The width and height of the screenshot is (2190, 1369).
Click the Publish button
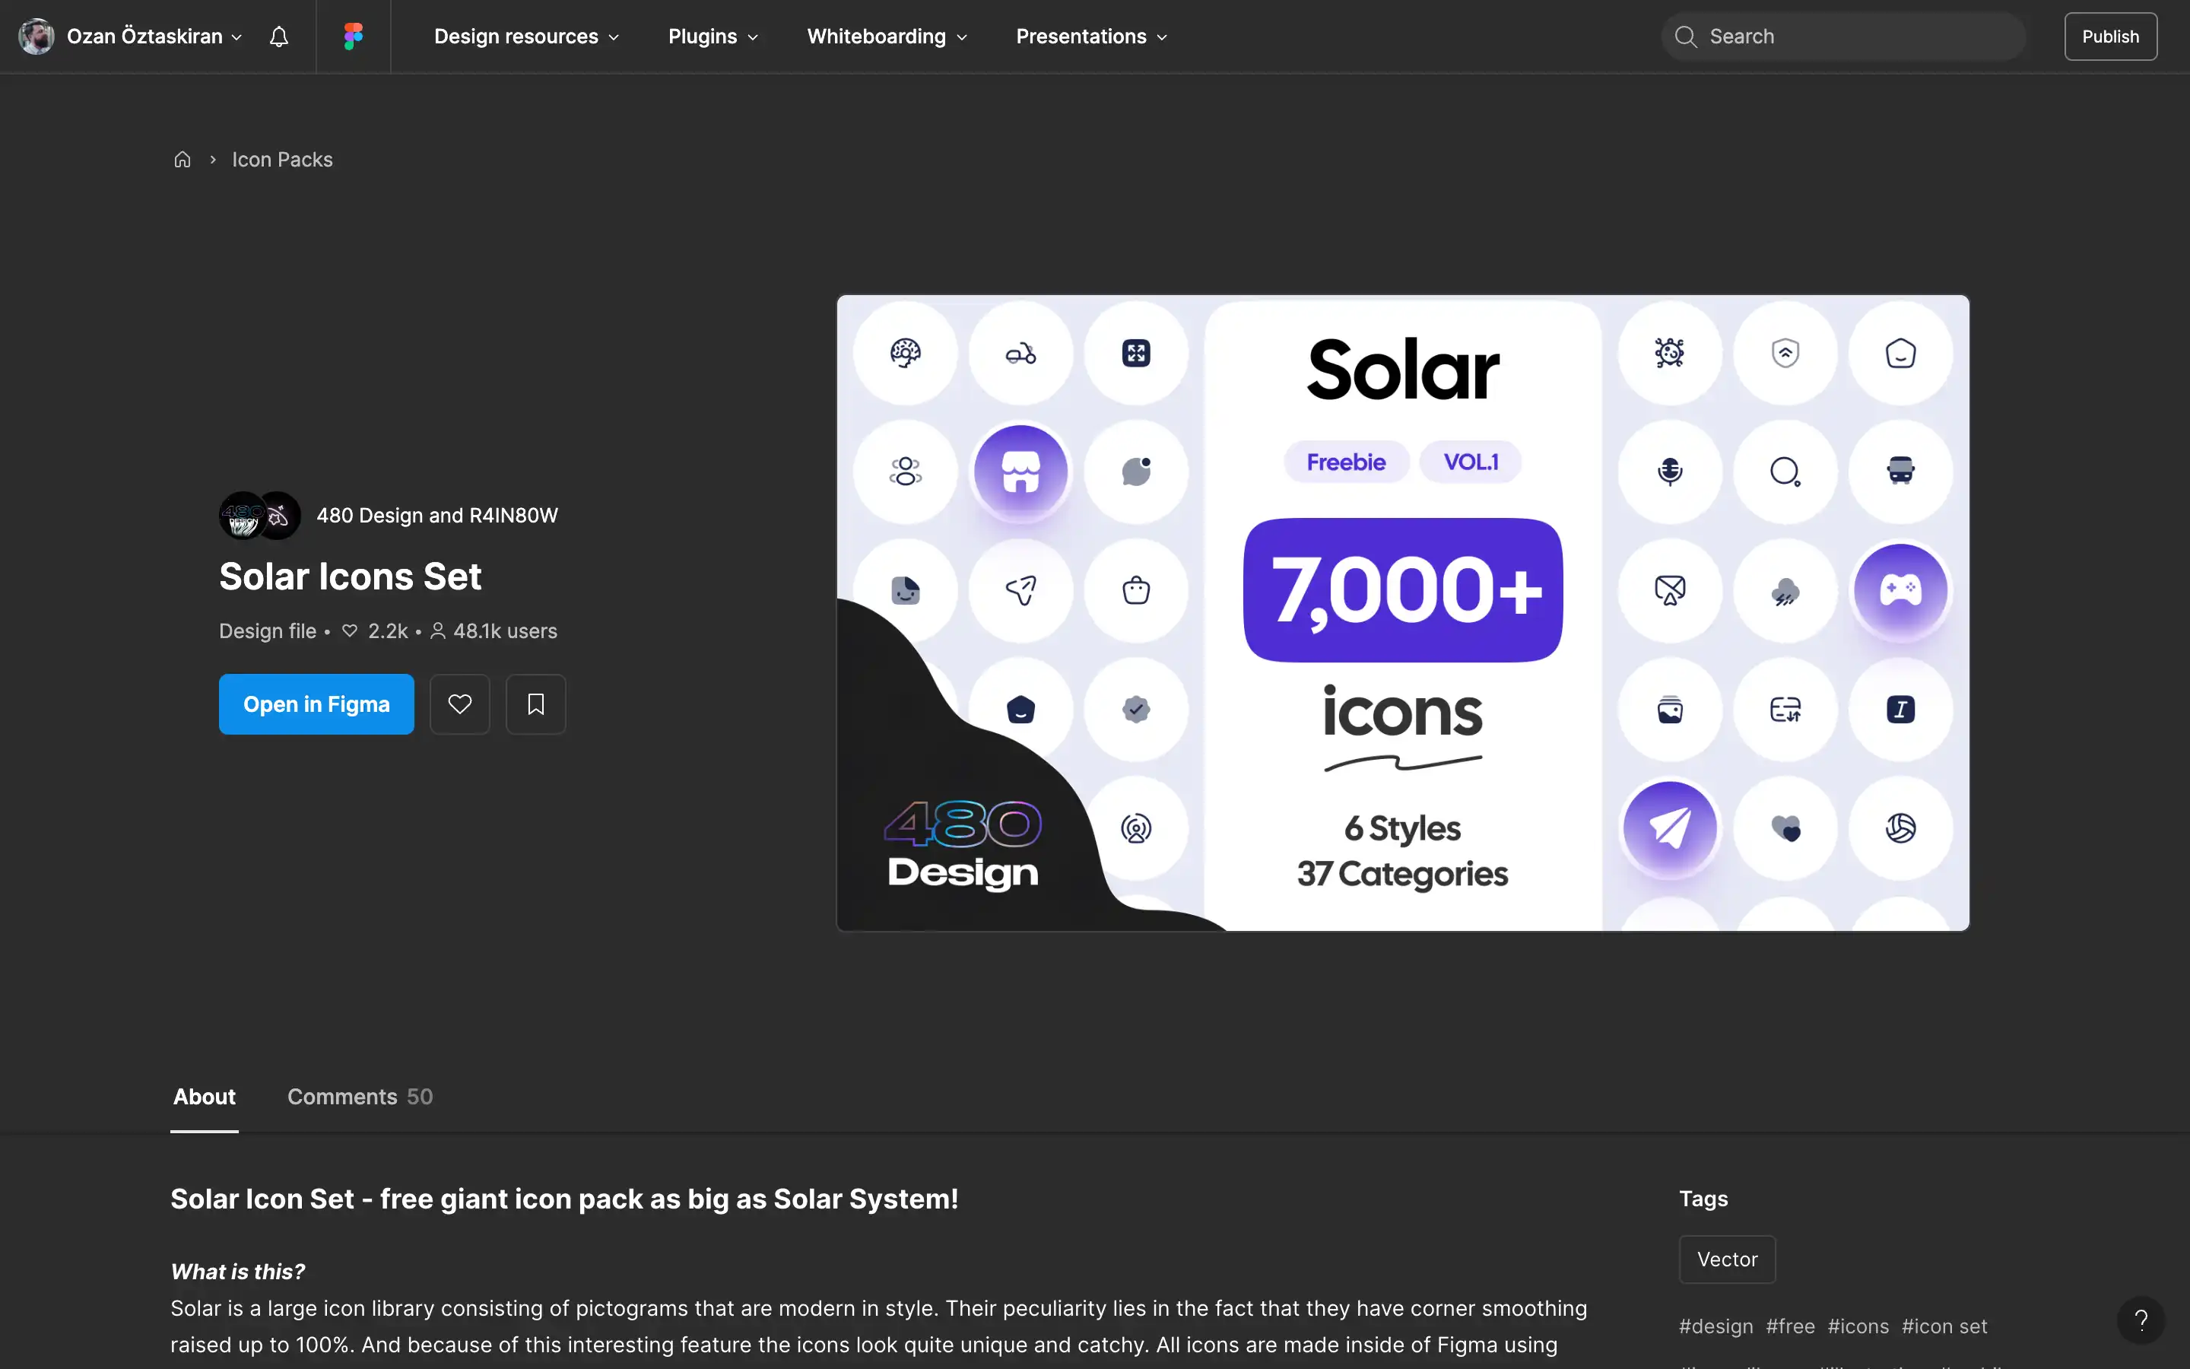pos(2110,37)
